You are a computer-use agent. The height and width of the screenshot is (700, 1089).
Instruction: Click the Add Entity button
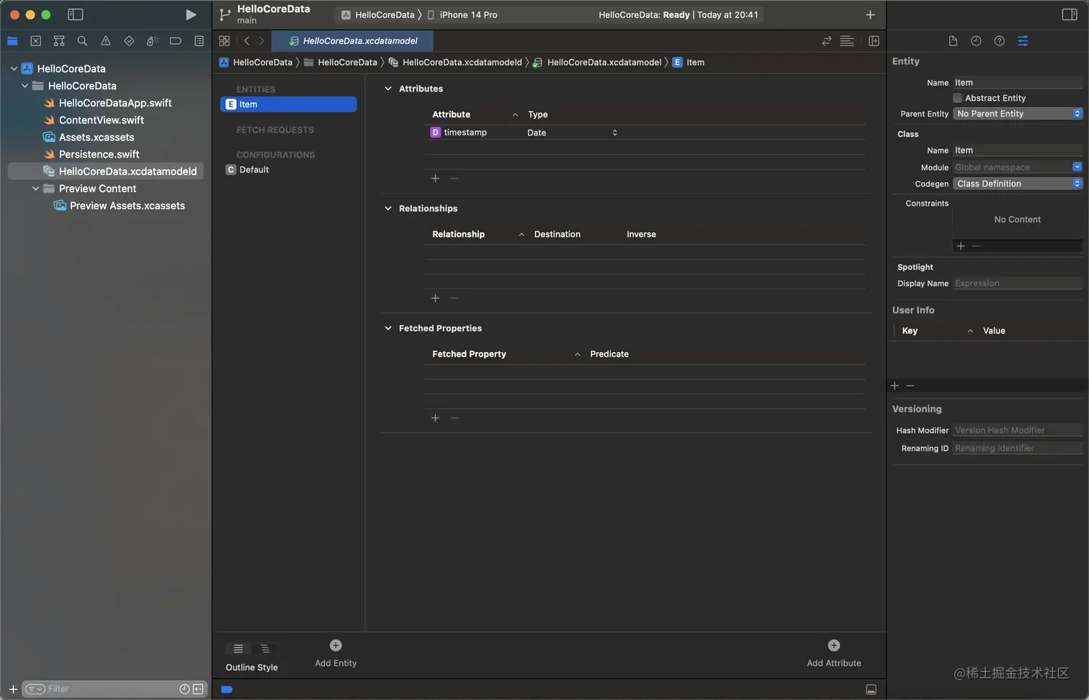coord(336,653)
